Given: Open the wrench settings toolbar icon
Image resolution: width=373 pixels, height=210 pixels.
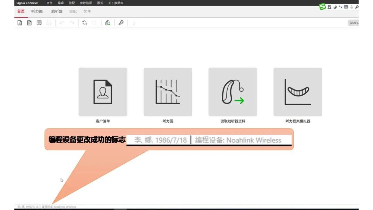Looking at the screenshot, I should click(x=121, y=22).
